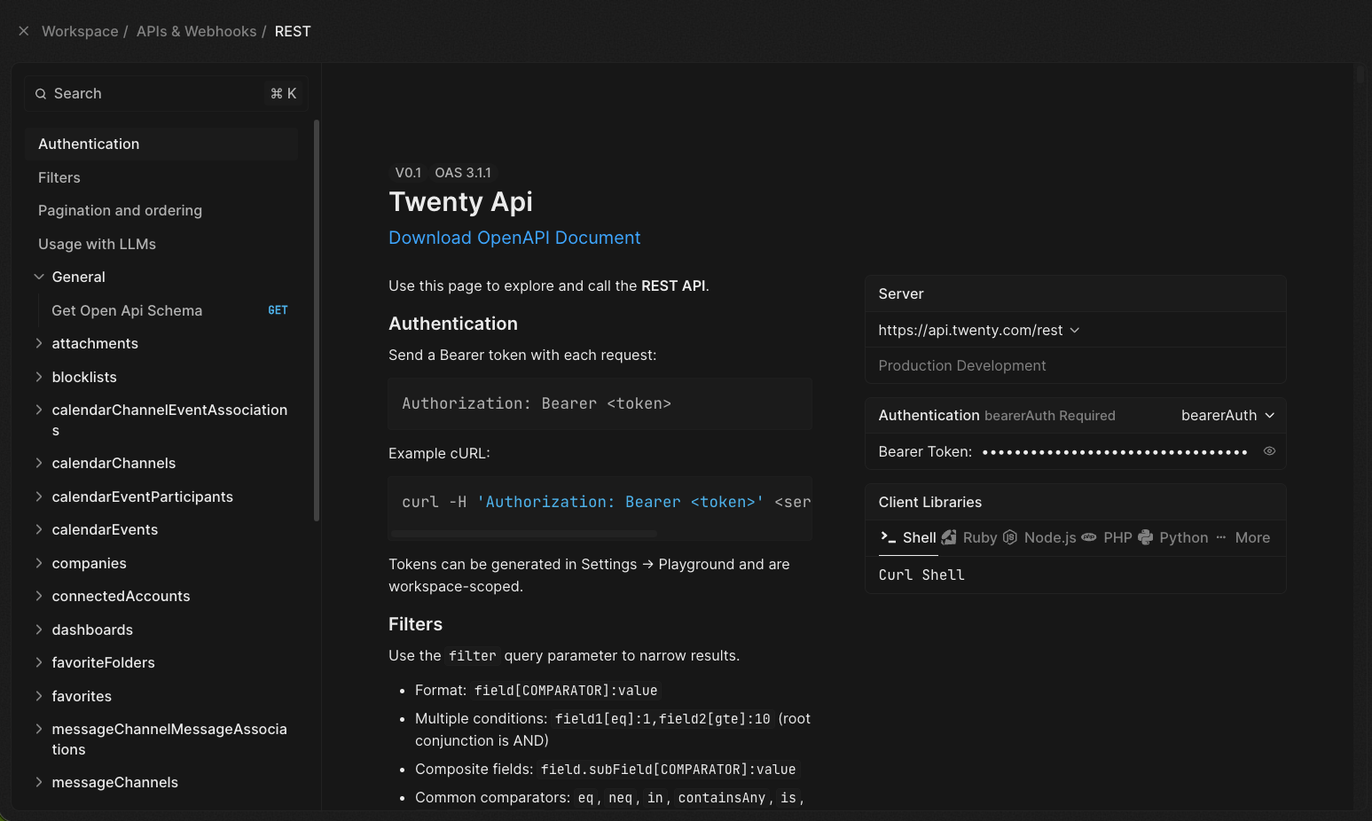1372x821 pixels.
Task: Switch to the Curl tab
Action: pyautogui.click(x=895, y=575)
